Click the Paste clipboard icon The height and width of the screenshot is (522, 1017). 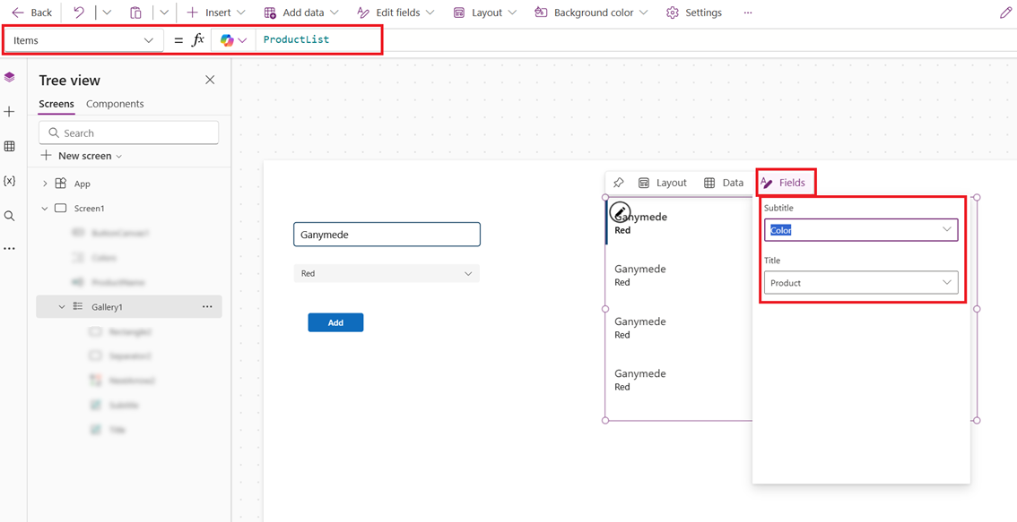(135, 13)
